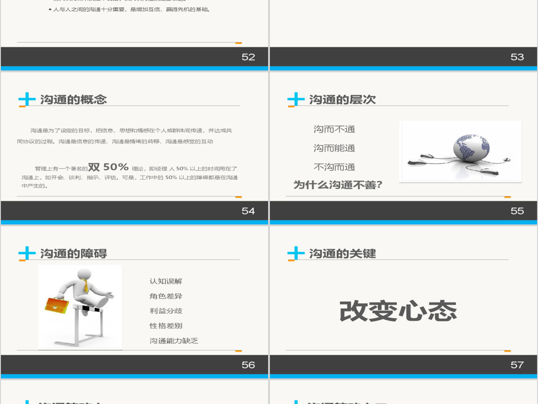Click the item 沟通能力缺乏
The height and width of the screenshot is (404, 538).
[174, 341]
